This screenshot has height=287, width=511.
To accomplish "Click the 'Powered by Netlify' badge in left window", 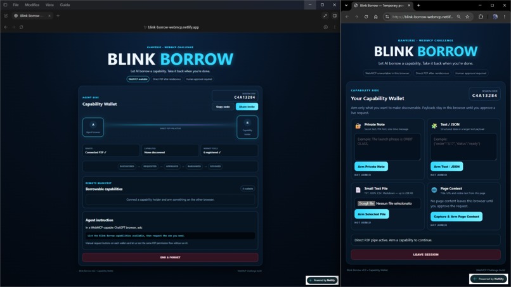I will point(322,280).
